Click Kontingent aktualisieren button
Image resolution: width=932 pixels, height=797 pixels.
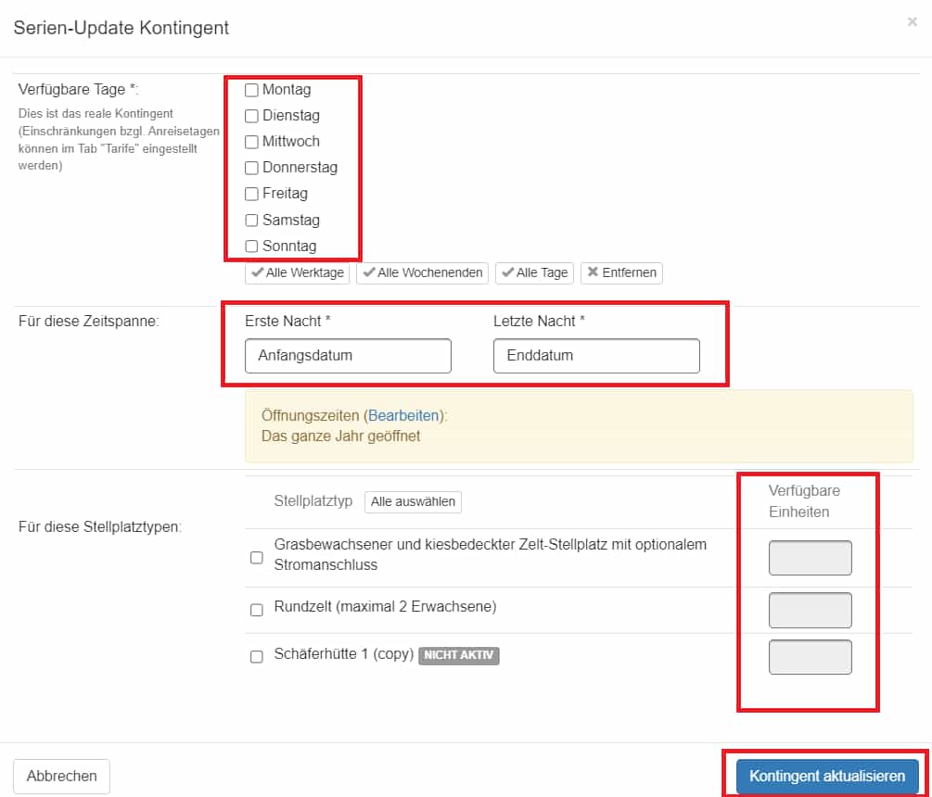click(827, 777)
